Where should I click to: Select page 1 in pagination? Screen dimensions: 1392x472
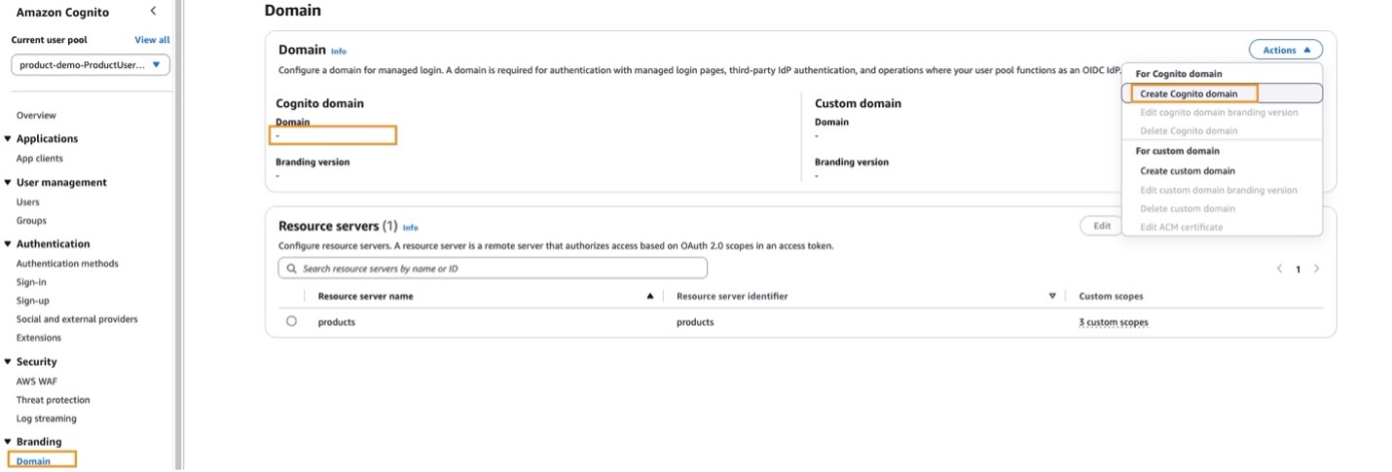tap(1298, 270)
